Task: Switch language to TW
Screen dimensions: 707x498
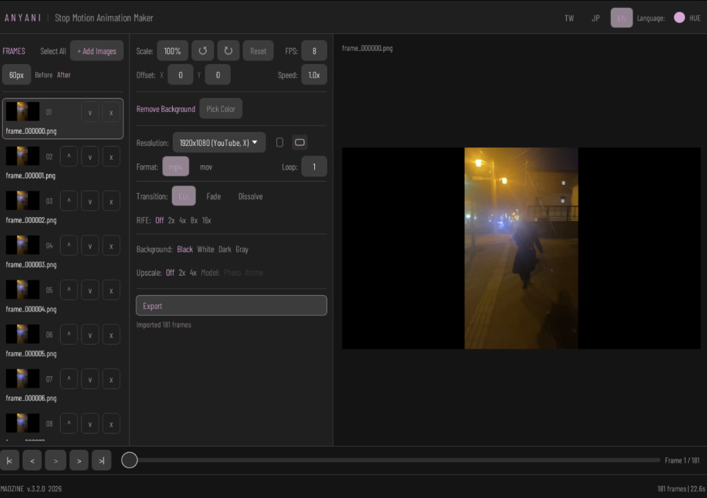Action: (569, 18)
